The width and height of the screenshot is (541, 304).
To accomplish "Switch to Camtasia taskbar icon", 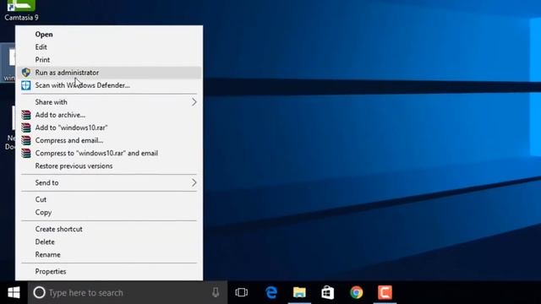I will pyautogui.click(x=385, y=293).
